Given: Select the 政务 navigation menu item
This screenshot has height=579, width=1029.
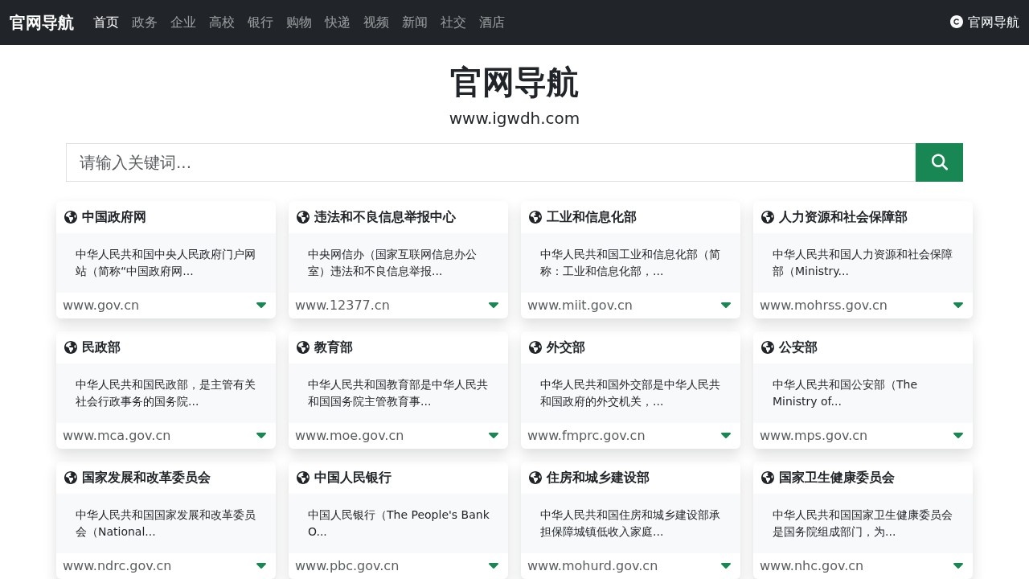Looking at the screenshot, I should [x=145, y=23].
